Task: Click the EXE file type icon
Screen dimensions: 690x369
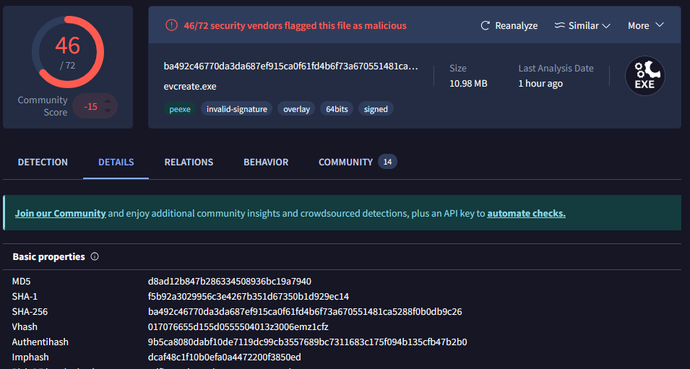Action: point(644,76)
